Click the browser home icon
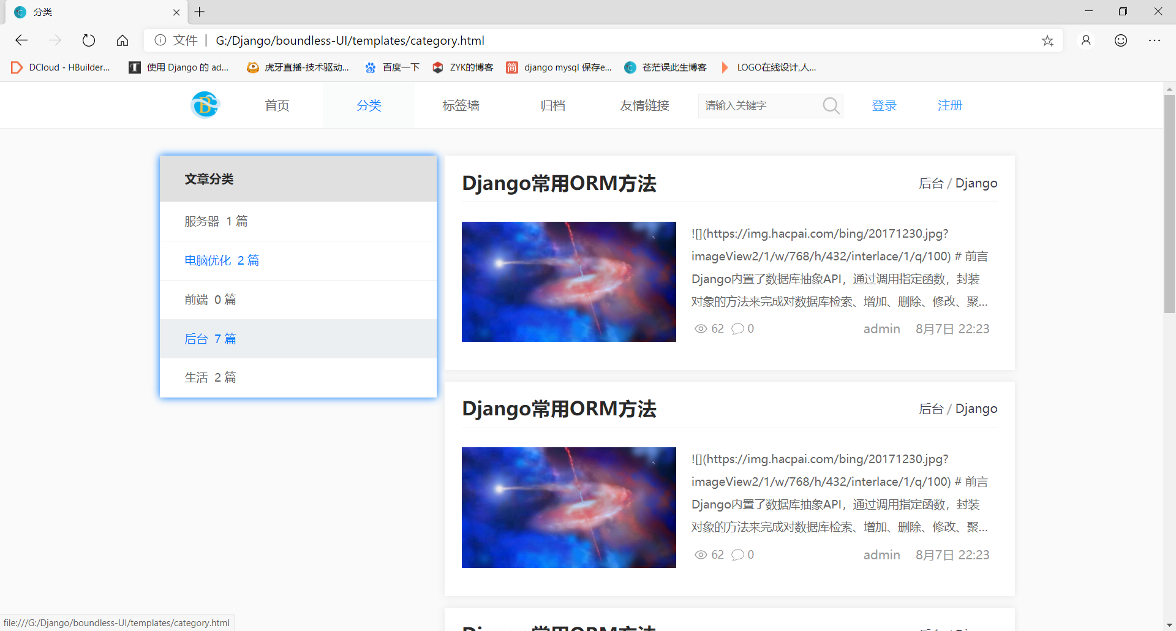 point(123,40)
